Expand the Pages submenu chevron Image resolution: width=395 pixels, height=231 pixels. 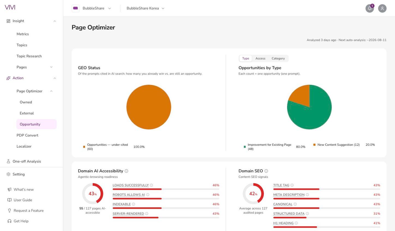click(x=51, y=67)
